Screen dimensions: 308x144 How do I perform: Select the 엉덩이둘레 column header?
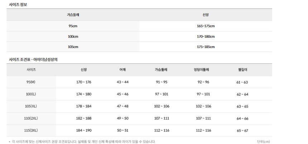click(x=203, y=69)
